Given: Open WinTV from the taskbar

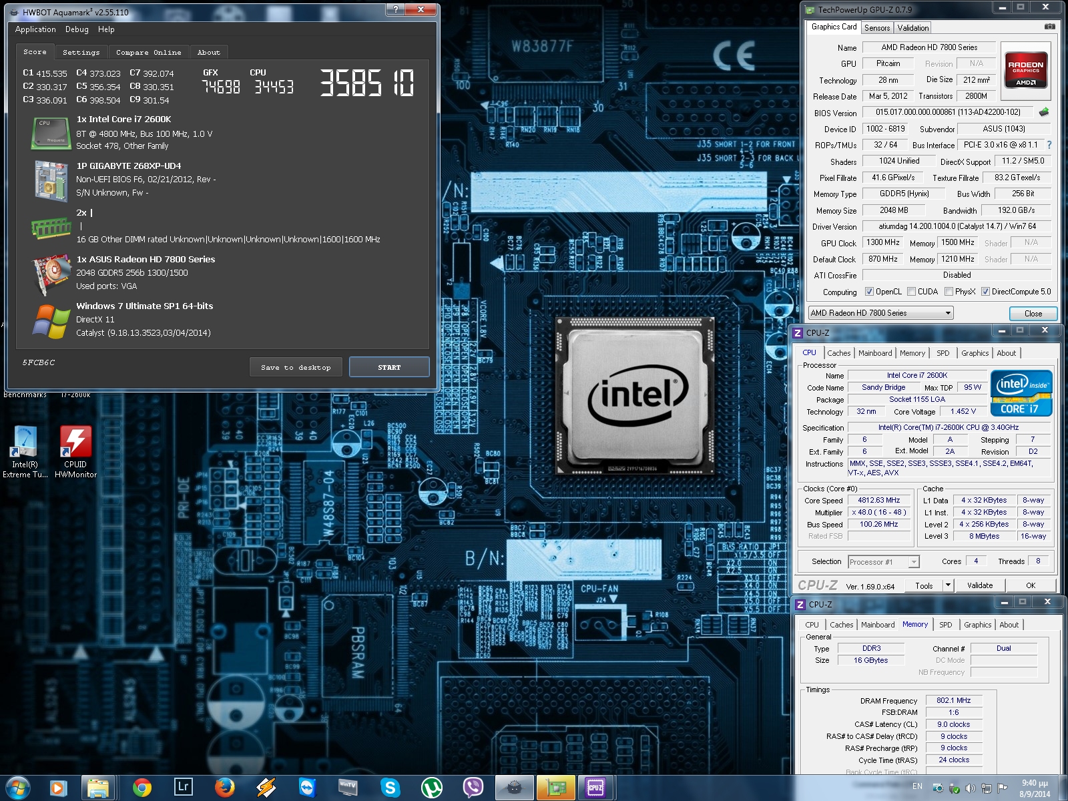Looking at the screenshot, I should [x=348, y=788].
